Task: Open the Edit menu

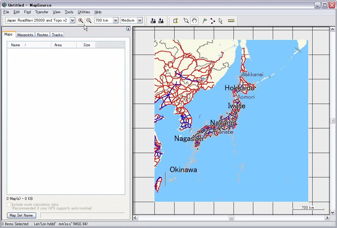Action: click(x=17, y=12)
